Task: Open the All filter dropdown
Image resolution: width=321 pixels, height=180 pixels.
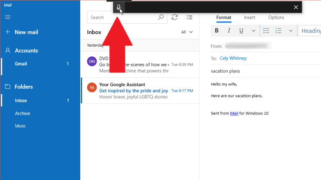Action: [187, 32]
